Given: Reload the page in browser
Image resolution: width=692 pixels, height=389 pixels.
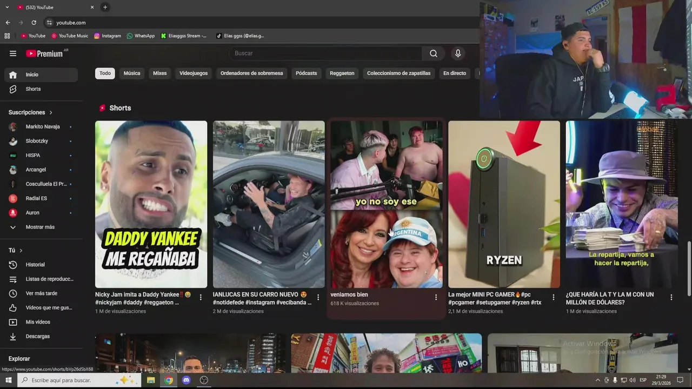Looking at the screenshot, I should [34, 23].
